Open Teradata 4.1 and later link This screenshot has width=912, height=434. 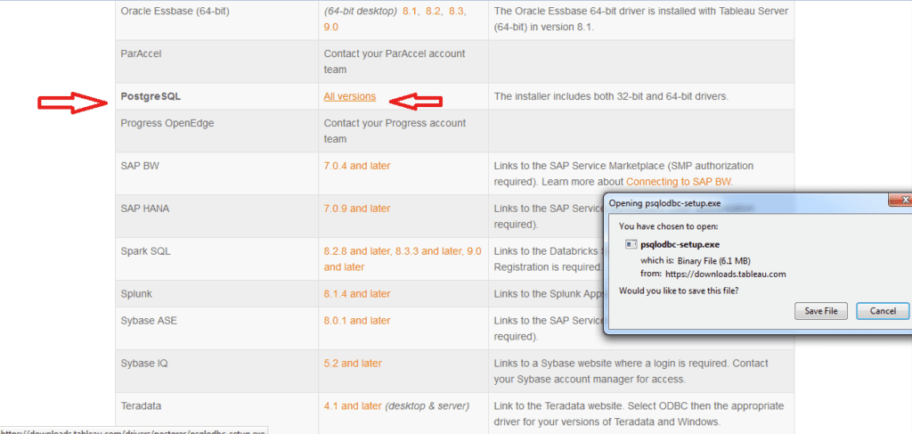(x=353, y=406)
